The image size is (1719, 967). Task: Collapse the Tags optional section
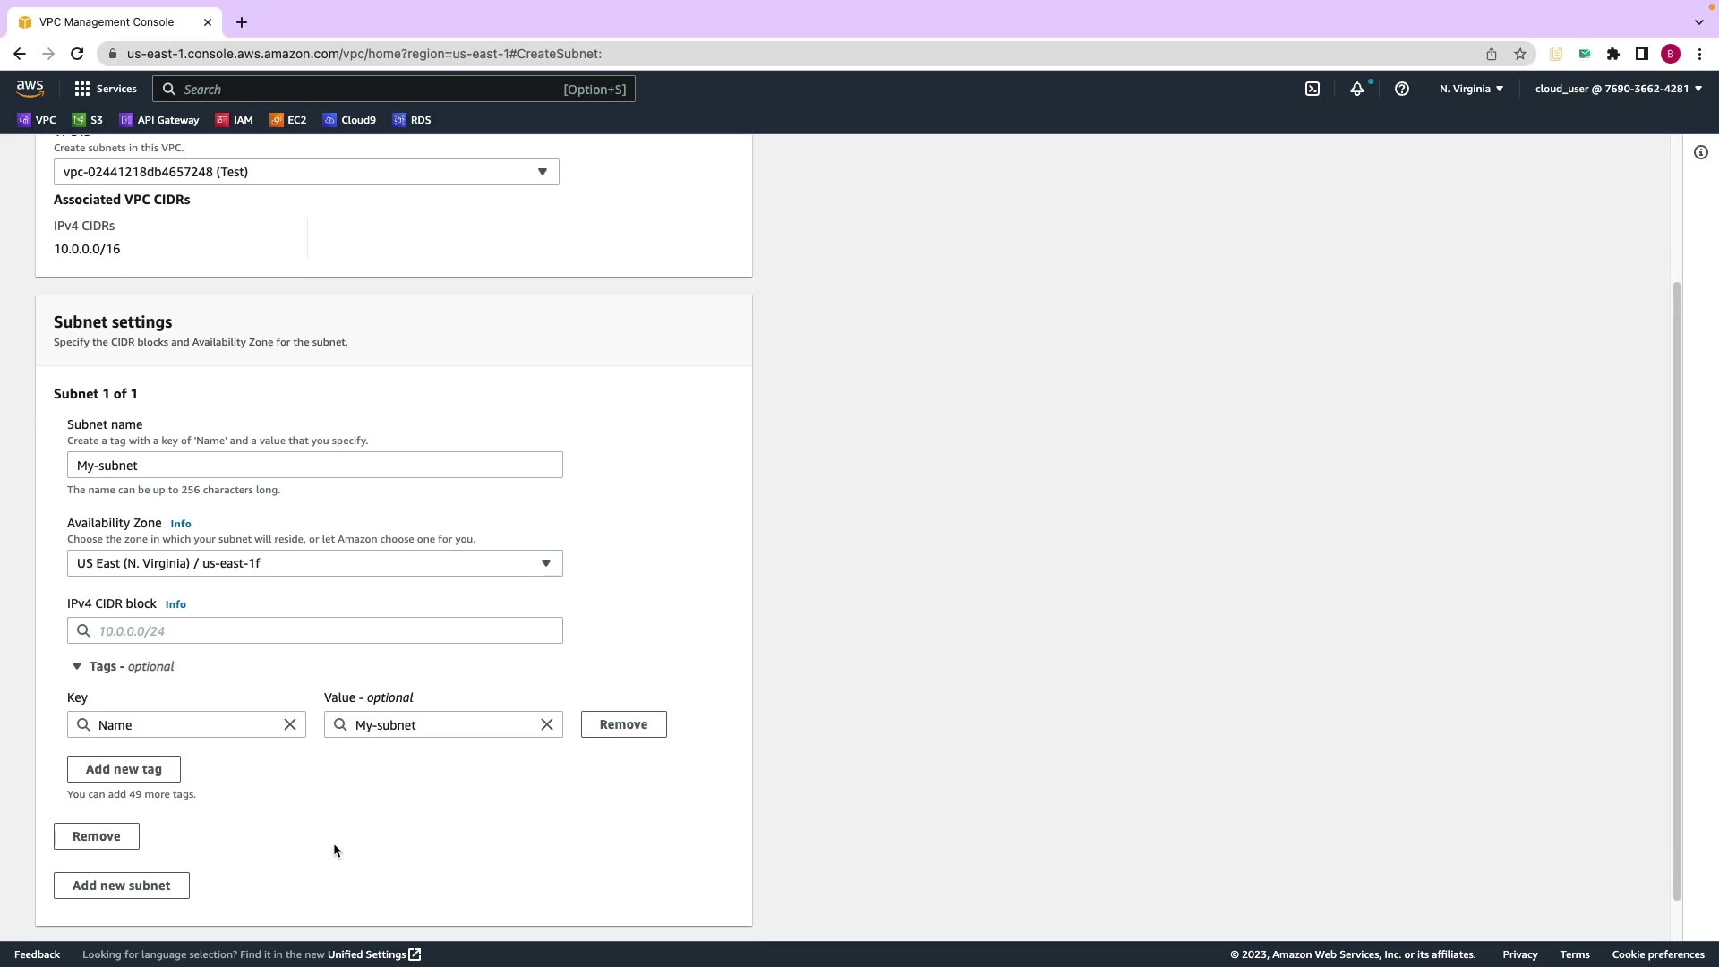point(77,666)
